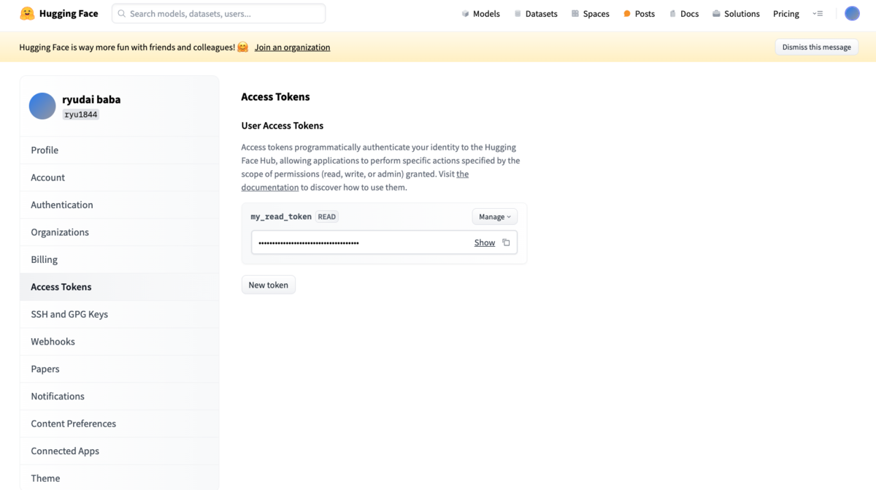Screen dimensions: 876x490
Task: Go to Spaces in the navbar
Action: (590, 14)
